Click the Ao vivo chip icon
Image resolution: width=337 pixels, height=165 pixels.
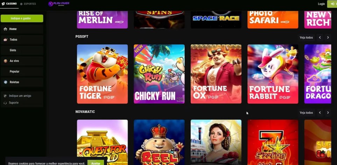click(5, 61)
